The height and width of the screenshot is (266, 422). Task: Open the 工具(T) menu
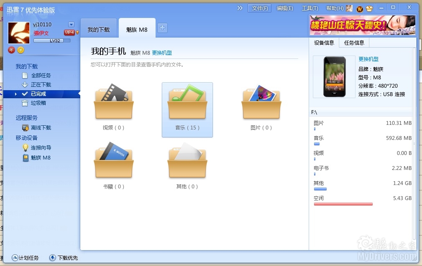click(310, 8)
